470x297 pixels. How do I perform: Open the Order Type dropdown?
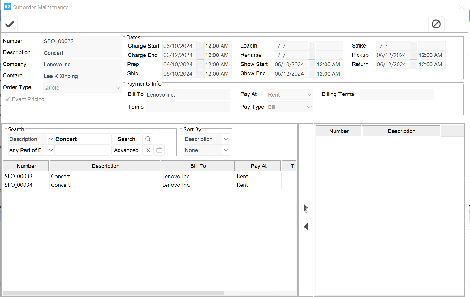(x=118, y=88)
